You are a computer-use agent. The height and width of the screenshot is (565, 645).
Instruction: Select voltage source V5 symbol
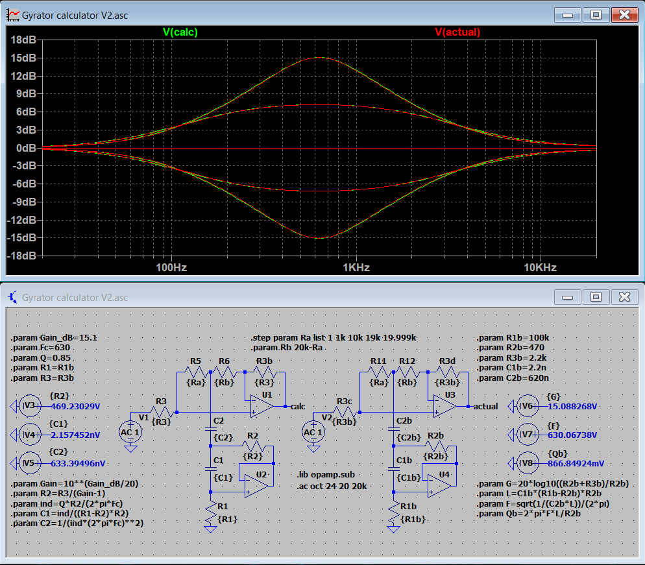tap(30, 463)
